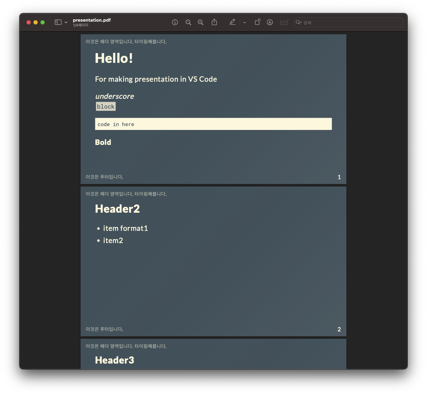Maximize the Preview window
The width and height of the screenshot is (427, 395).
tap(43, 22)
